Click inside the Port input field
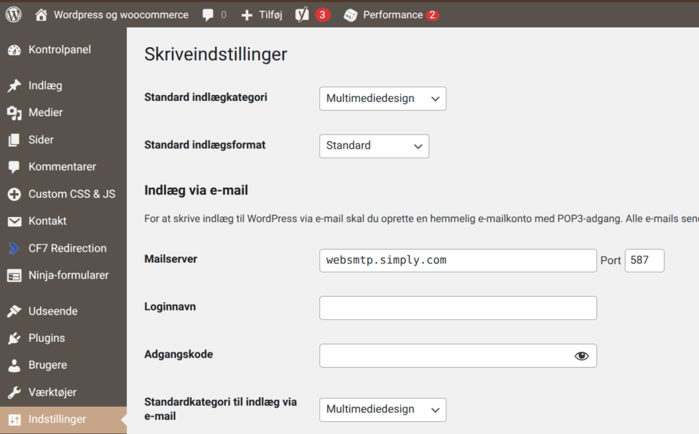Screen dimensions: 699x434 pyautogui.click(x=644, y=260)
